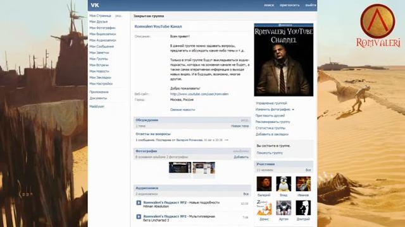
Task: Open Мои Группы in the sidebar
Action: pos(99,59)
